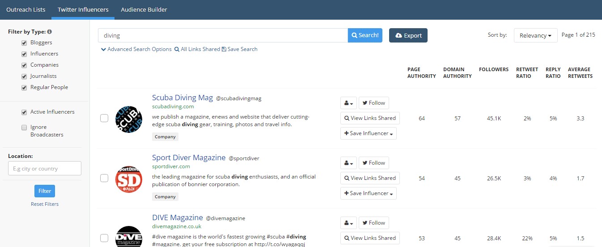602x247 pixels.
Task: Click the @scubadivingmag handle
Action: coord(238,98)
